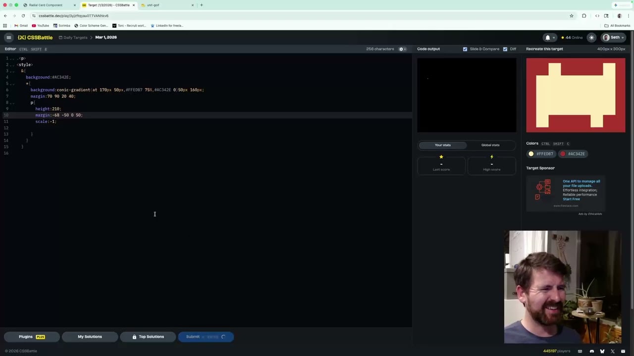Screen dimensions: 634x356
Task: Open the Scrimba bookmark
Action: point(61,26)
